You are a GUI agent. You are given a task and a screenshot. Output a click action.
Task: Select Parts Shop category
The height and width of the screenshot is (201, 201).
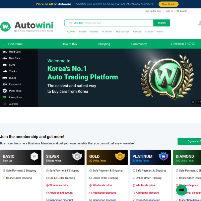point(15,91)
